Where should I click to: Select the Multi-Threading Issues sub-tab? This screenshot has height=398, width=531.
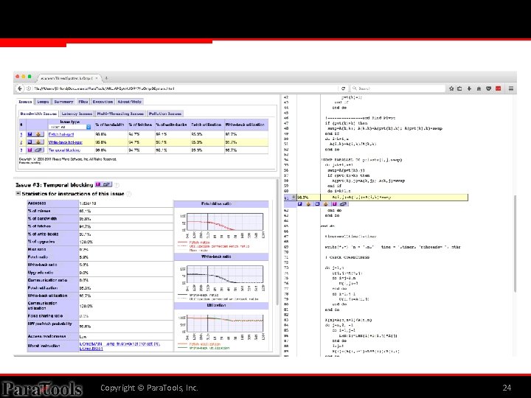120,114
